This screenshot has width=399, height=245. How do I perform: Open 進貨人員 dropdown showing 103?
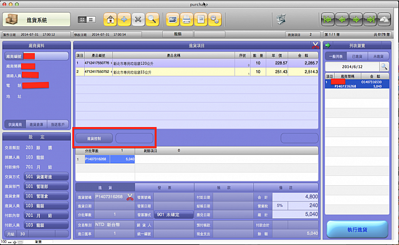pyautogui.click(x=46, y=206)
